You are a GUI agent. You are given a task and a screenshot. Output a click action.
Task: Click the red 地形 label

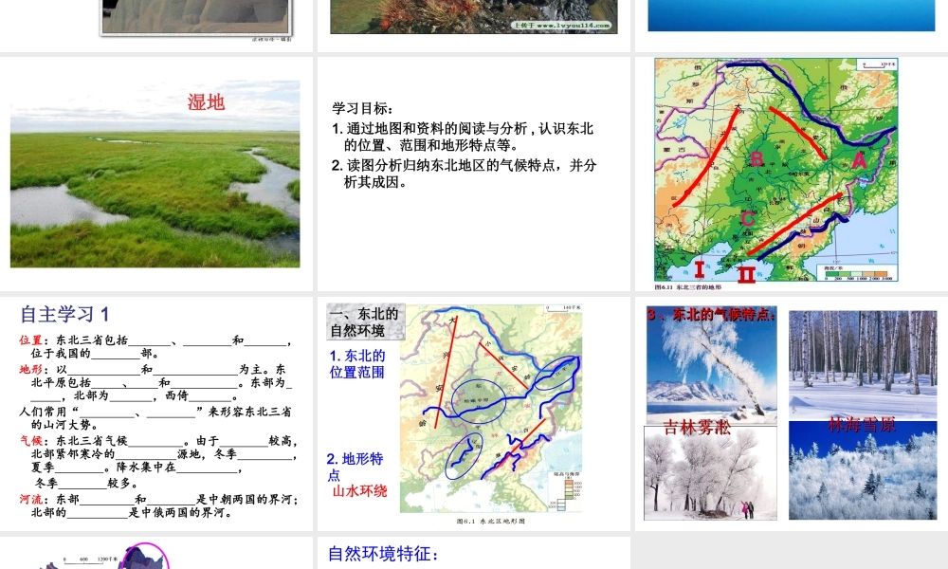pyautogui.click(x=30, y=370)
